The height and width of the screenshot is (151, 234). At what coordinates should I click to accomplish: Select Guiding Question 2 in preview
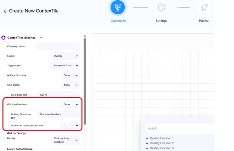pyautogui.click(x=162, y=143)
